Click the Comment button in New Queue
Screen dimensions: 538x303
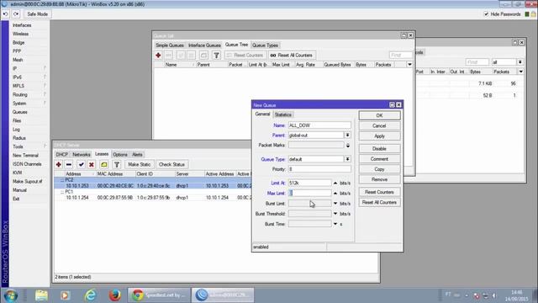(379, 159)
